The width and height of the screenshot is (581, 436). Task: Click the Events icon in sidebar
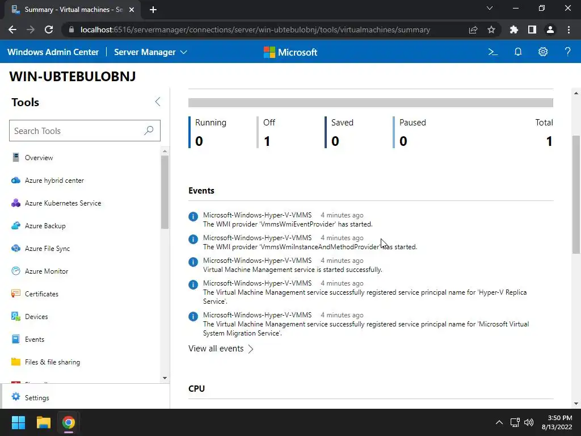15,339
